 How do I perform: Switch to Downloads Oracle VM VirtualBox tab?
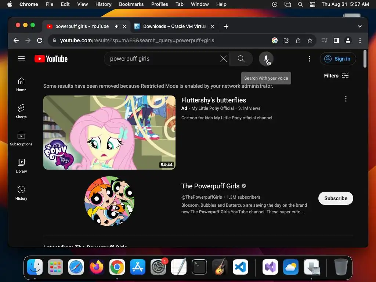(x=174, y=26)
